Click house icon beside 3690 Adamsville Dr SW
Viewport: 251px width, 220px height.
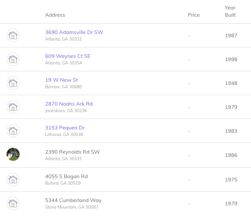click(13, 35)
